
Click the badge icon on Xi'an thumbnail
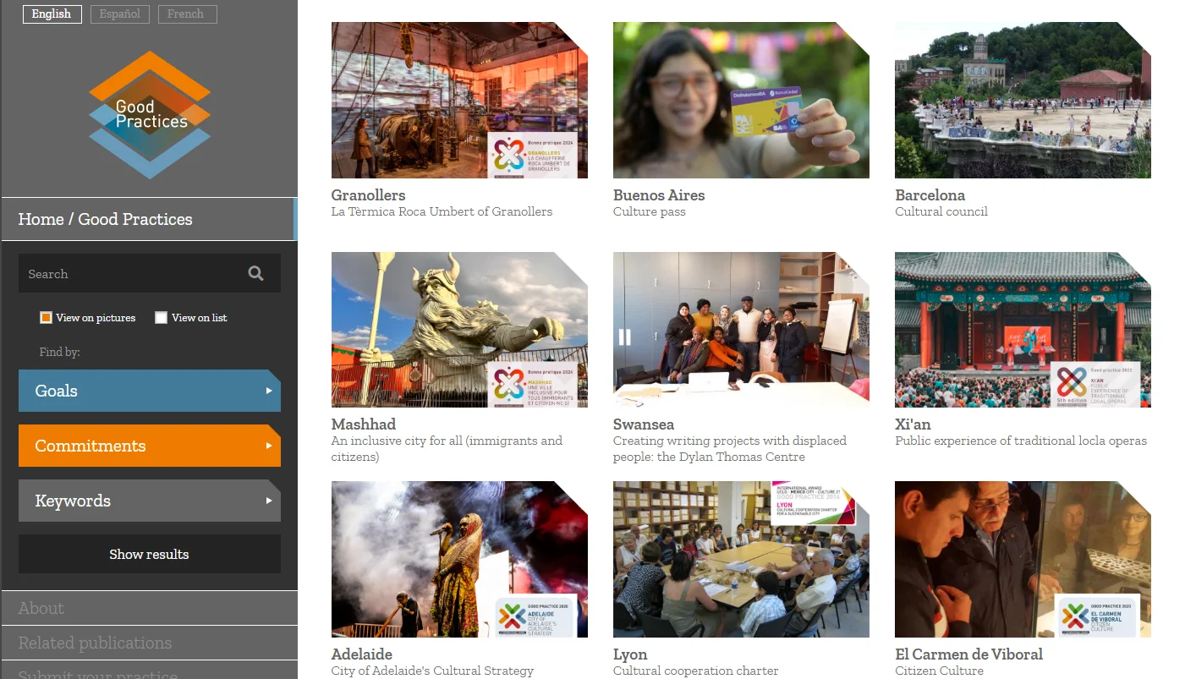pos(1095,384)
